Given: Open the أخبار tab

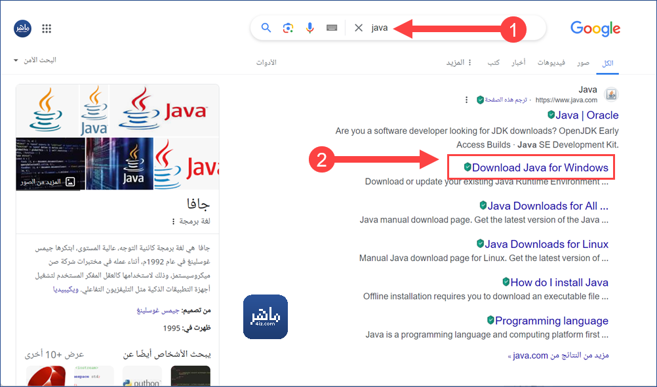Looking at the screenshot, I should point(518,63).
